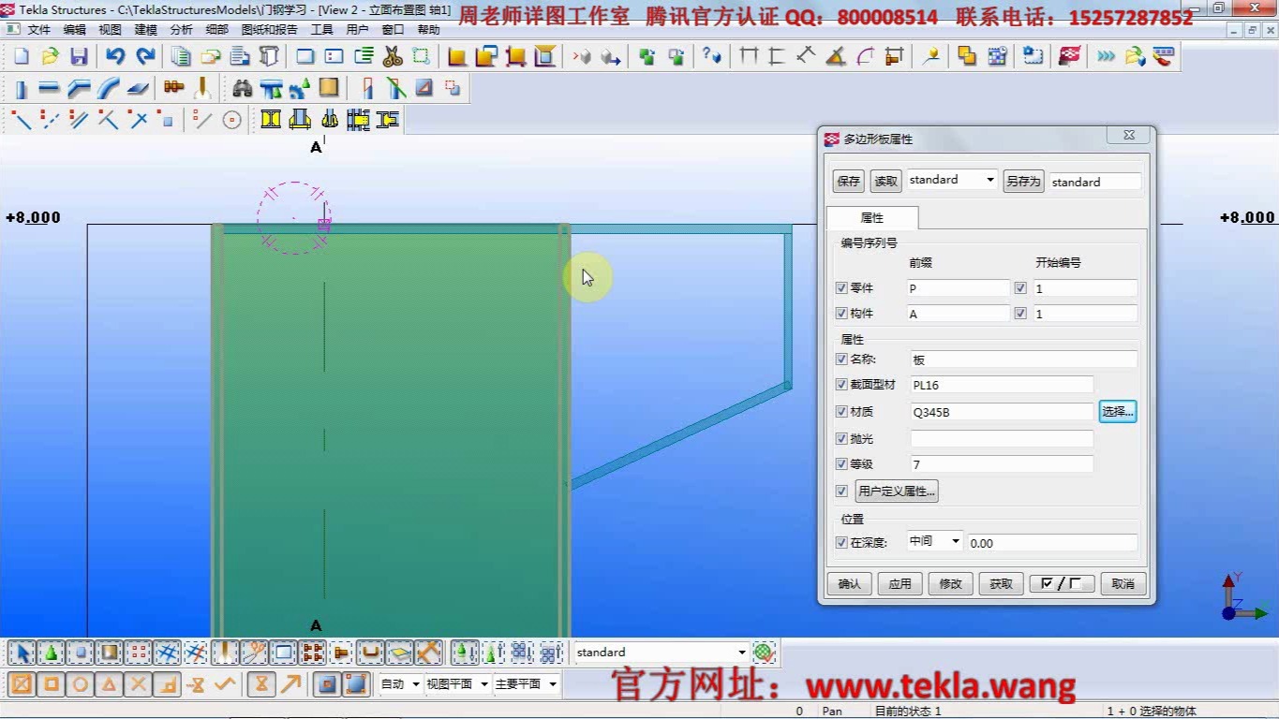Click the 选择... material button

(x=1117, y=411)
